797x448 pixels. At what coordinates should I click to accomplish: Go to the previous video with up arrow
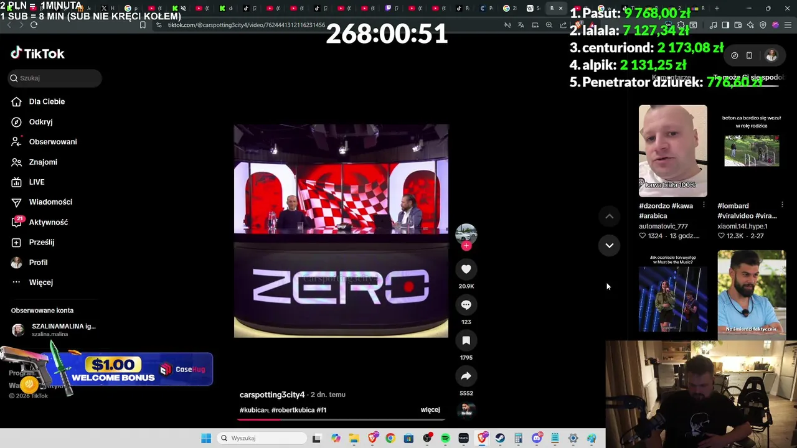tap(609, 217)
